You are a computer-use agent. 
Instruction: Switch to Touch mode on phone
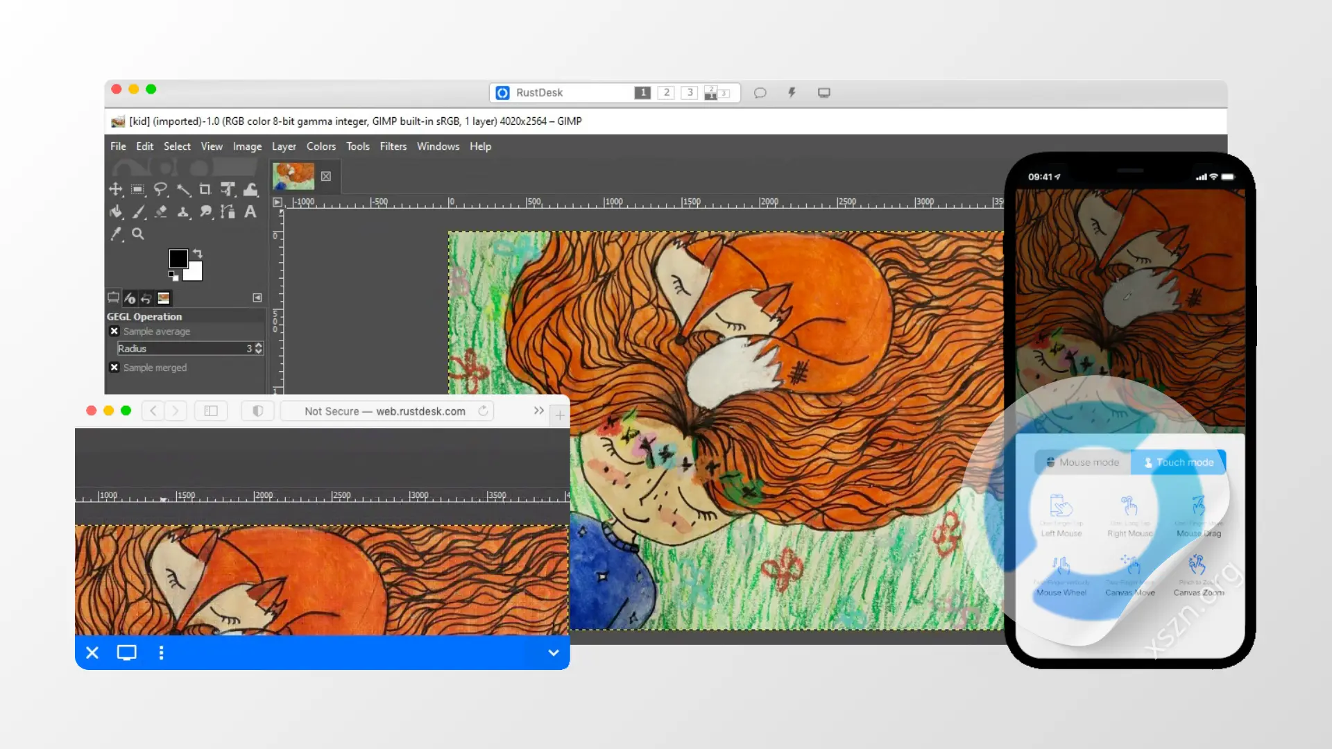tap(1178, 463)
